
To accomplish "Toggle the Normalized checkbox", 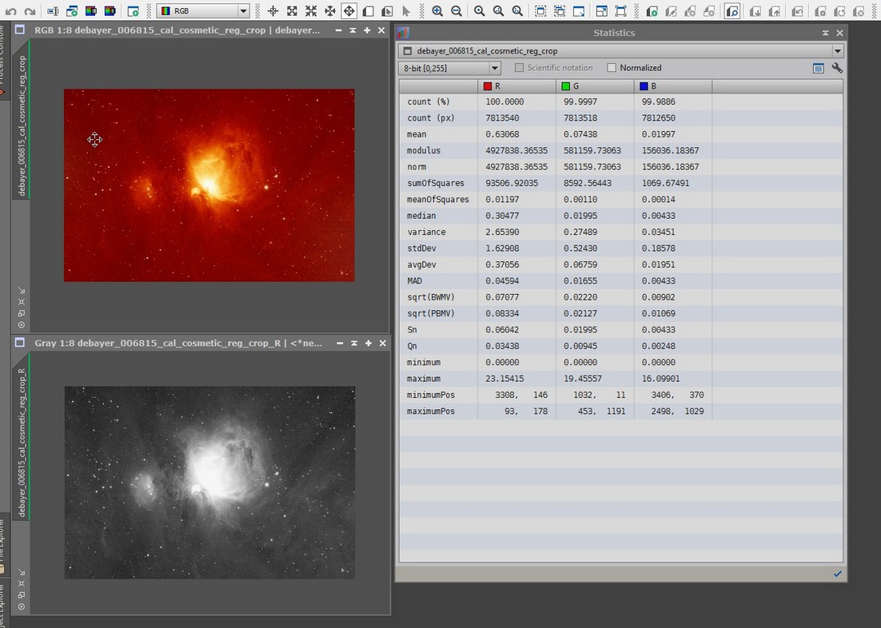I will (612, 68).
